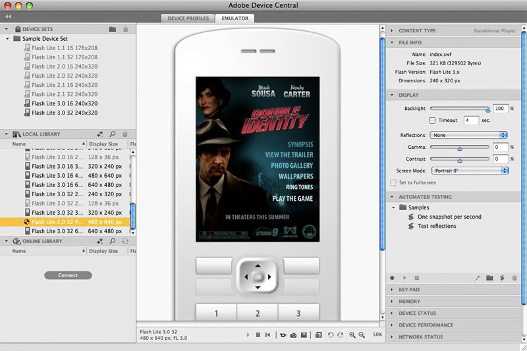This screenshot has width=527, height=351.
Task: Click the Gamma slider handle
Action: [460, 149]
